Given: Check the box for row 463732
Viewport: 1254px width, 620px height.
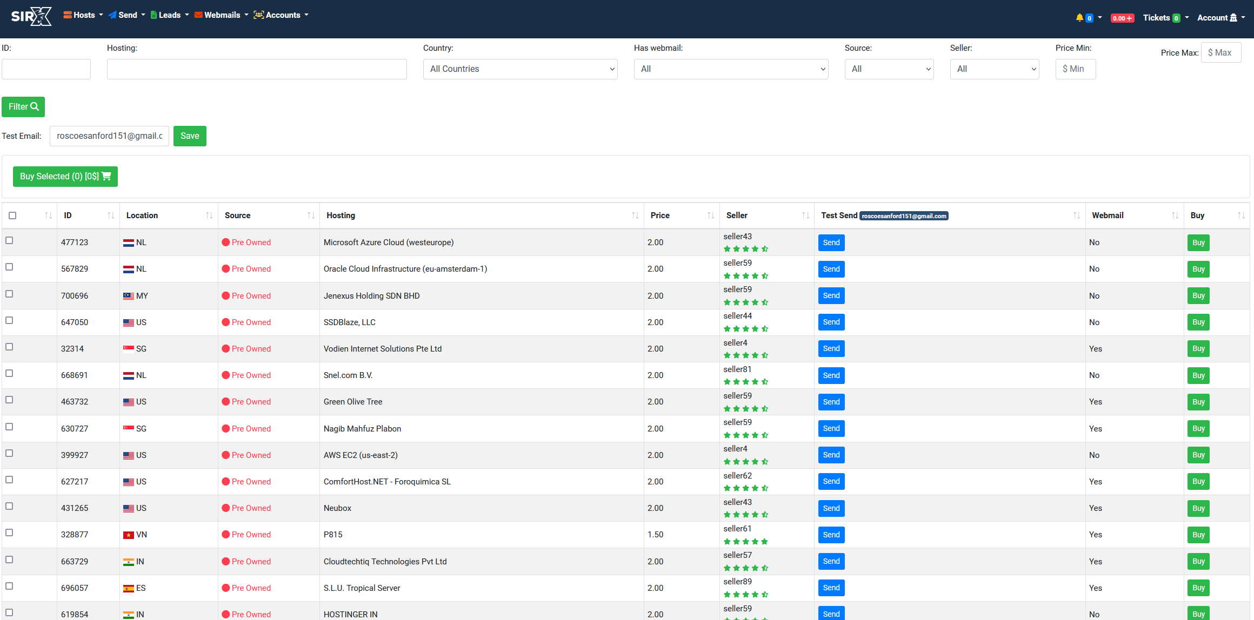Looking at the screenshot, I should coord(9,400).
